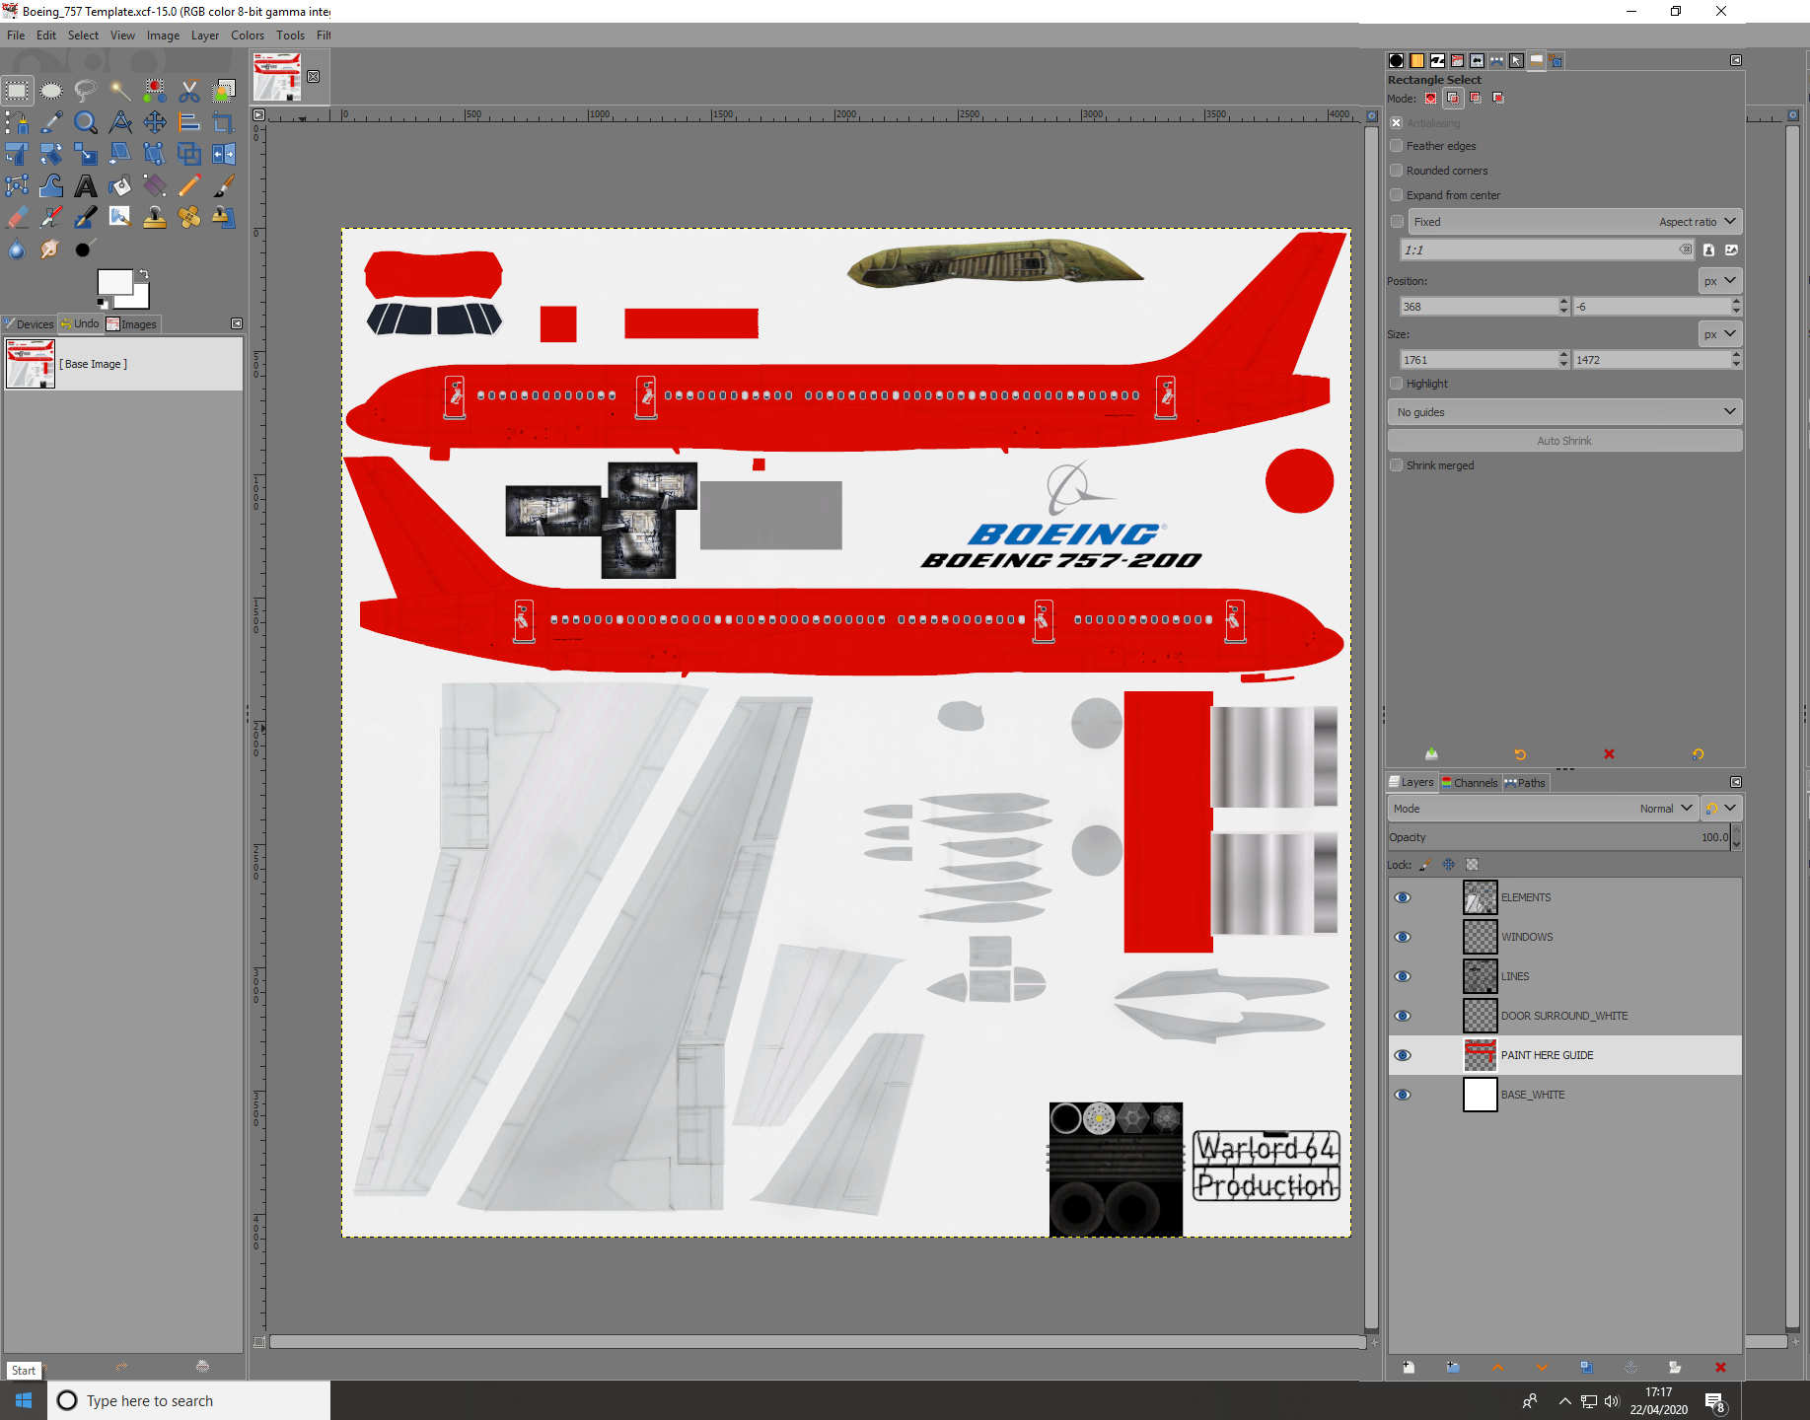Click the delete layer red X icon
This screenshot has height=1420, width=1810.
click(1720, 1367)
